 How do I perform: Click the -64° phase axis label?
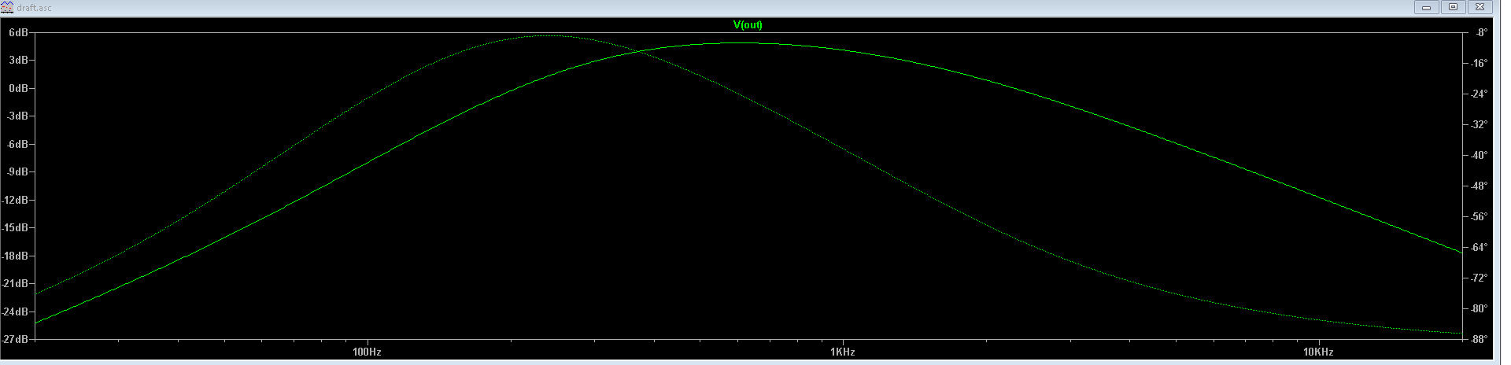(x=1480, y=247)
